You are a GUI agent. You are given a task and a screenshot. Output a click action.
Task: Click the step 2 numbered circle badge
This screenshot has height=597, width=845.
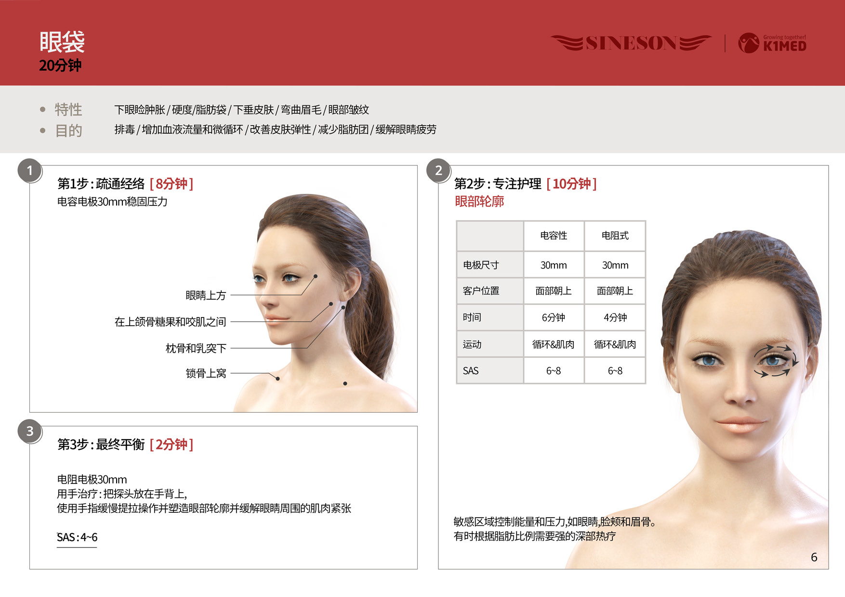coord(438,171)
